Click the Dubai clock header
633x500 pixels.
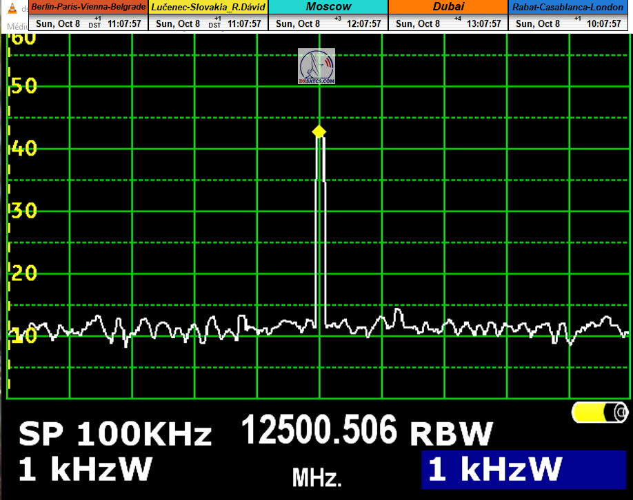point(448,7)
